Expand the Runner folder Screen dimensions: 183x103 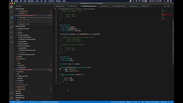(x=20, y=33)
